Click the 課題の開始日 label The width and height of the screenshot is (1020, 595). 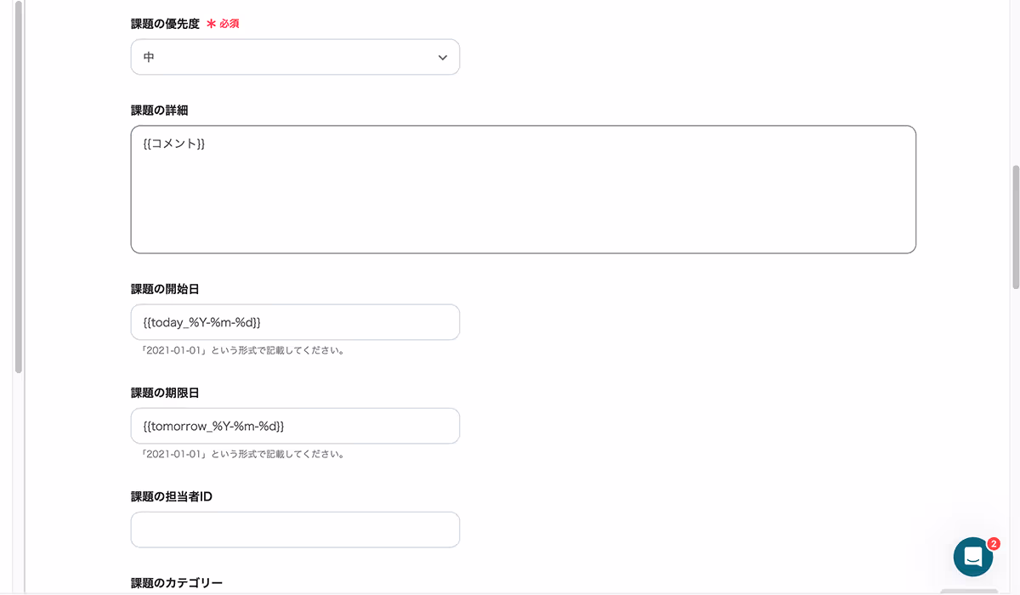tap(165, 289)
